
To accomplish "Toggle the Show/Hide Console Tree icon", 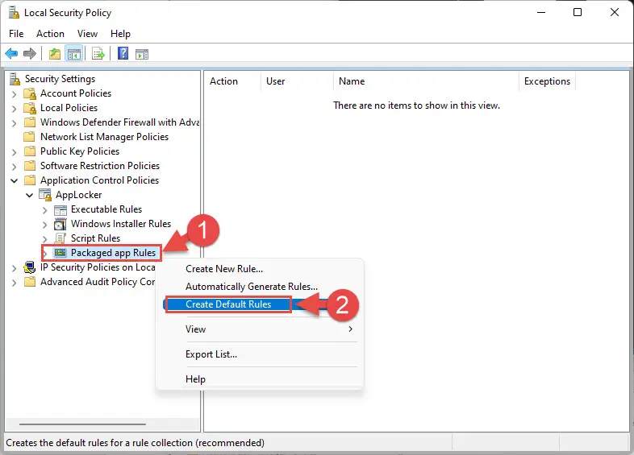I will (74, 53).
